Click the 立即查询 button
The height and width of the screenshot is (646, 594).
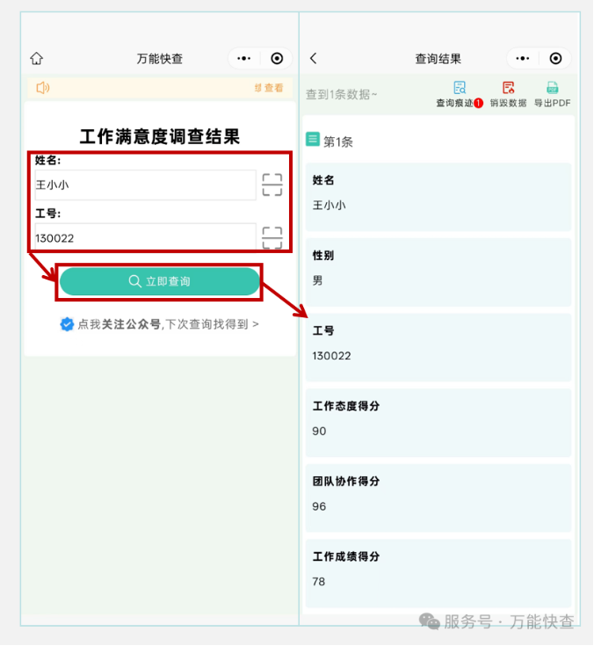click(159, 281)
